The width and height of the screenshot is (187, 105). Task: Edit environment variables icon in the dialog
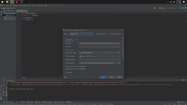click(x=119, y=52)
